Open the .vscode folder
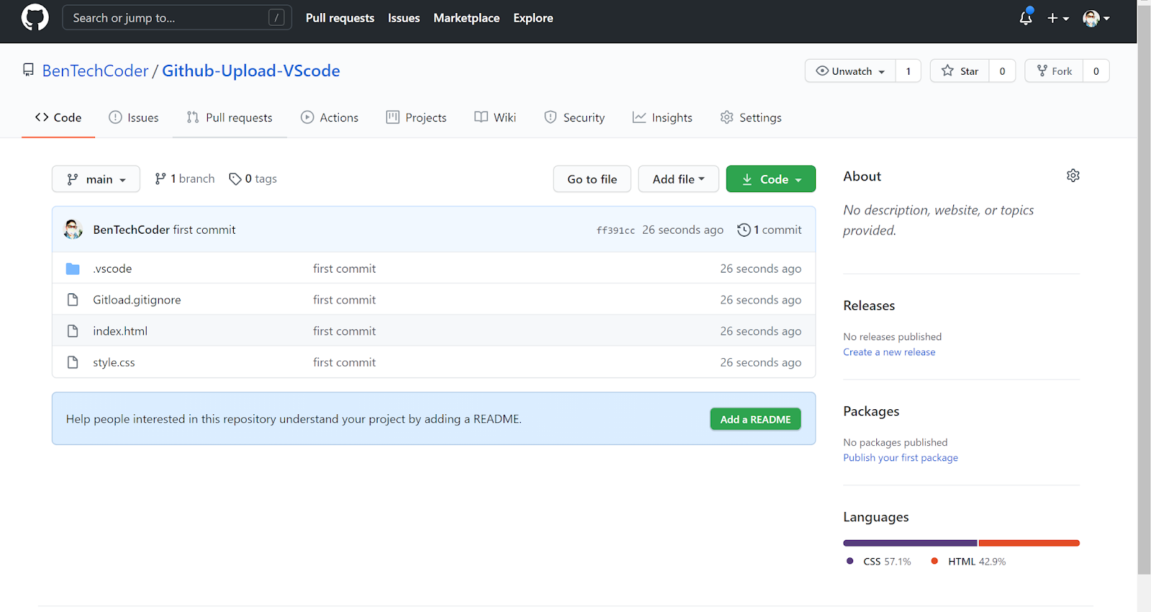This screenshot has height=612, width=1151. [112, 268]
